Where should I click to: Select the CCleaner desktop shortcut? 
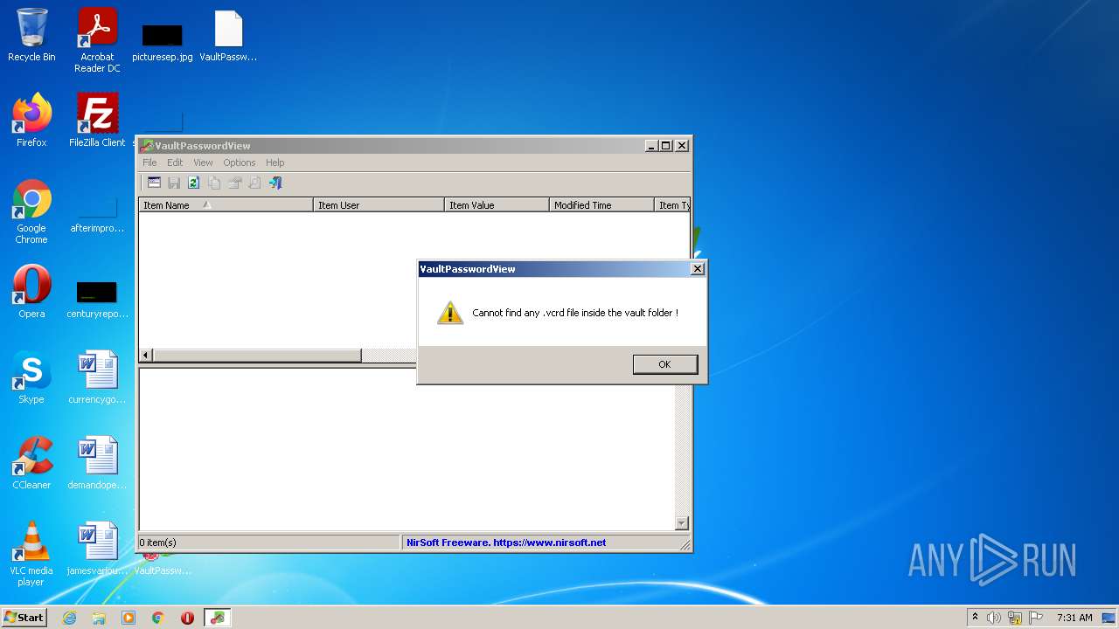pyautogui.click(x=31, y=463)
